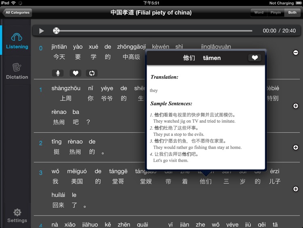Viewport: 303px width, 228px height.
Task: Tap the pinyin jīntiān in sentence 0
Action: pyautogui.click(x=59, y=47)
